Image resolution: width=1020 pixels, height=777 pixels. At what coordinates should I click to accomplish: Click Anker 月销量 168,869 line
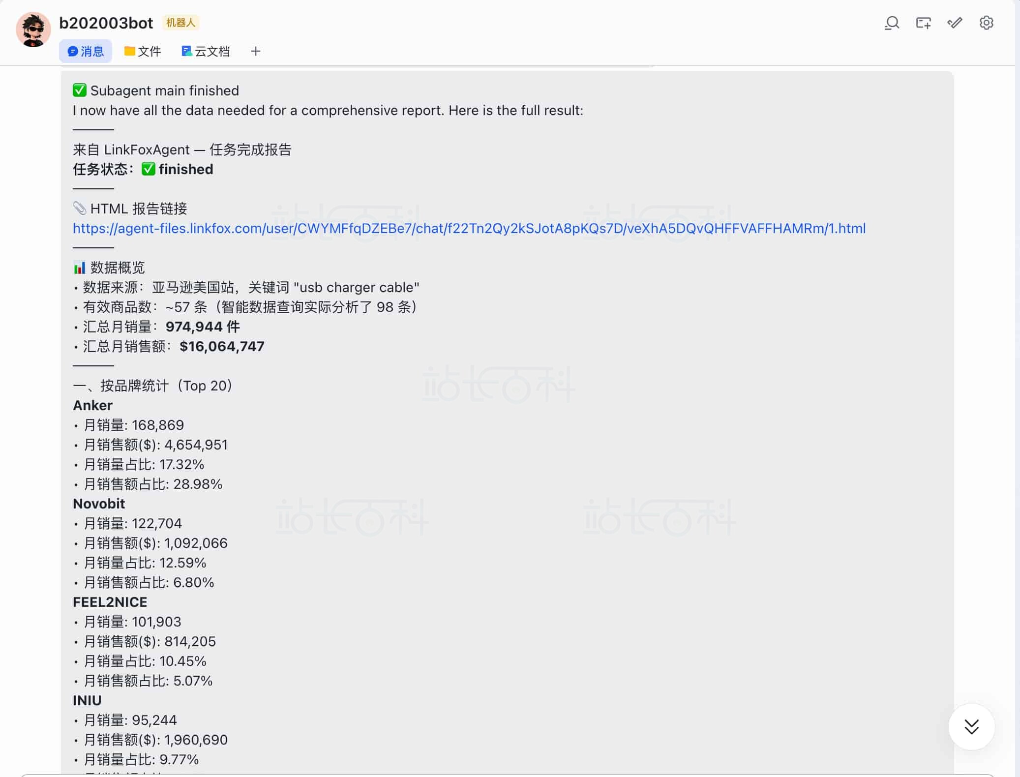tap(128, 425)
